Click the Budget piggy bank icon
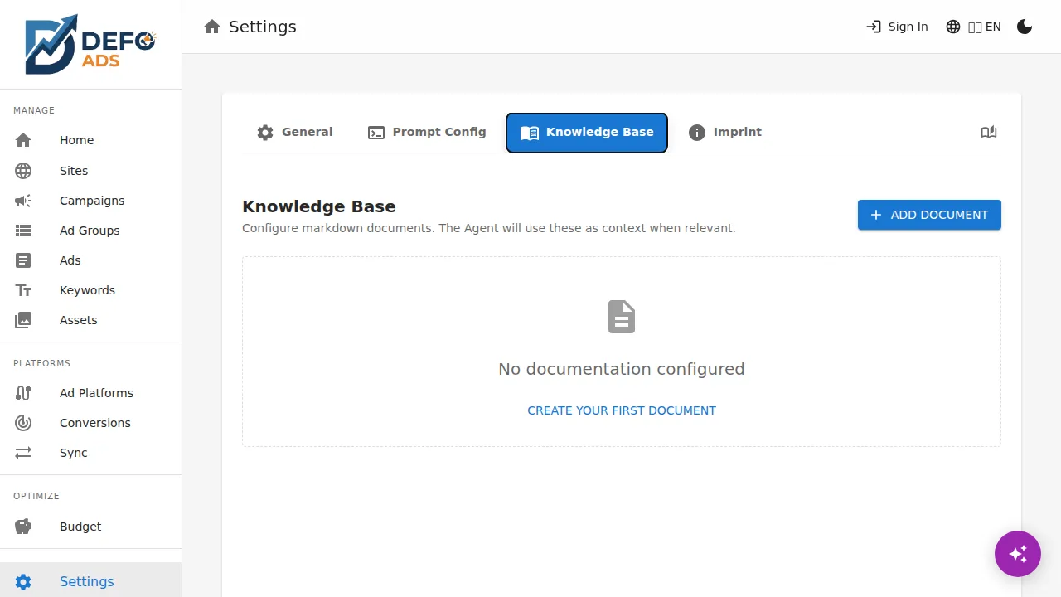This screenshot has width=1061, height=597. pyautogui.click(x=23, y=527)
